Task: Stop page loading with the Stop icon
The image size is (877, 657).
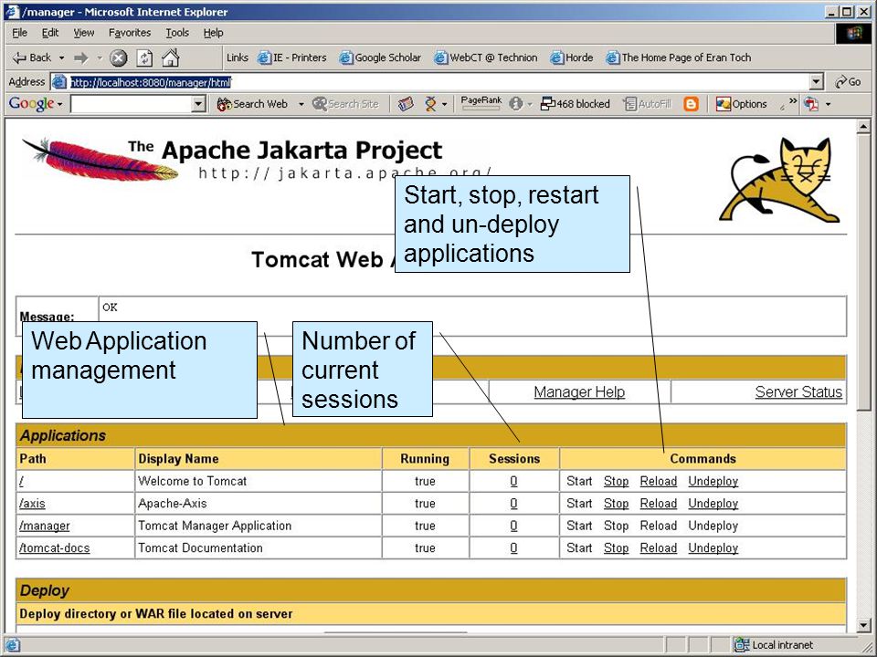Action: tap(118, 57)
